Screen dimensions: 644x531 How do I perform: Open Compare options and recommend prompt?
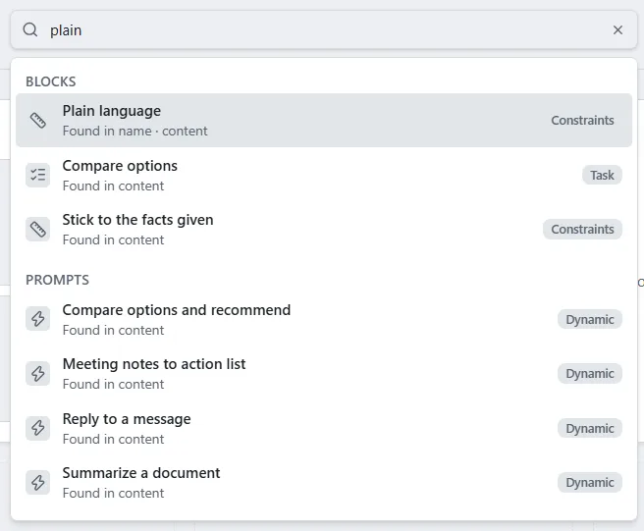[x=324, y=319]
